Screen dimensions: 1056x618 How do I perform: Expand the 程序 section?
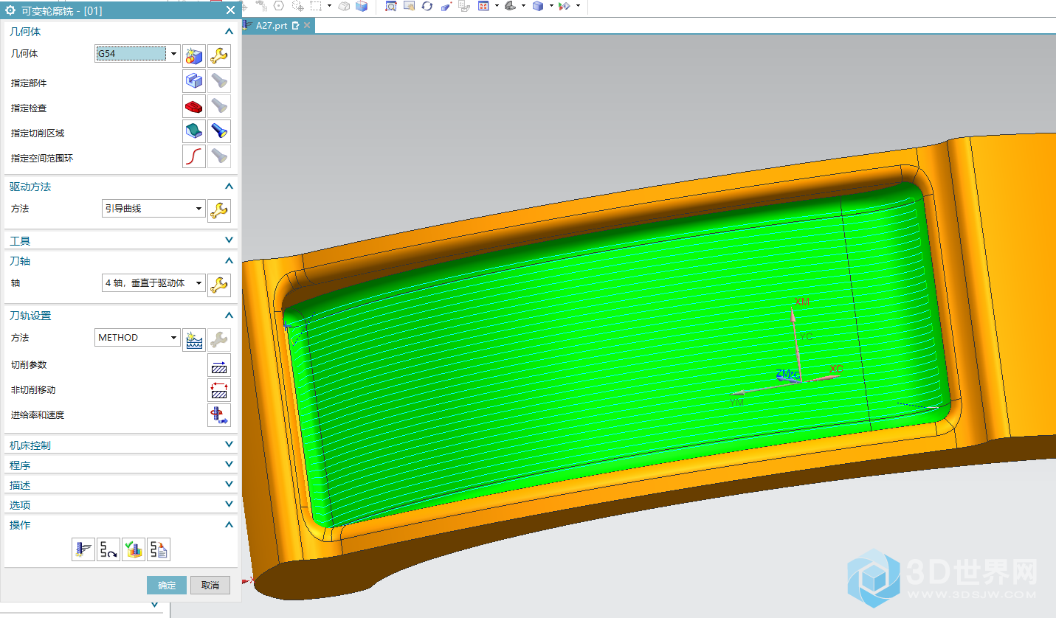coord(229,465)
